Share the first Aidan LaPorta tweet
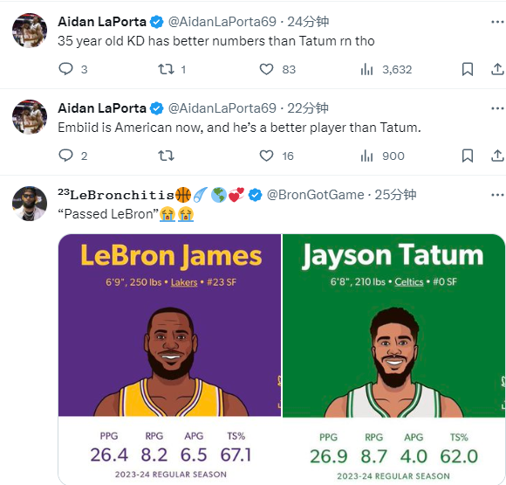 497,69
